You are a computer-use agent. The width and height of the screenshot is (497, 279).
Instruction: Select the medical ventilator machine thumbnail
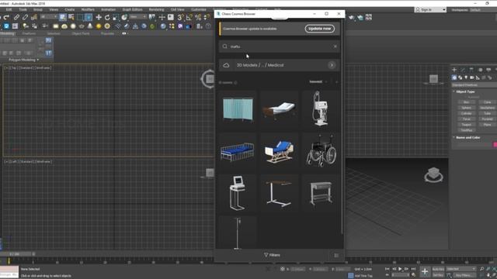321,109
